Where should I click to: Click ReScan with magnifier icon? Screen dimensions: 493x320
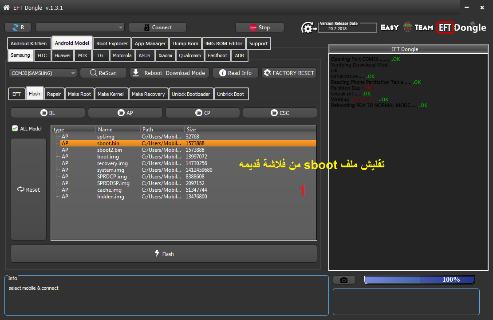click(103, 73)
